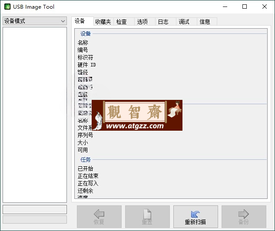The image size is (275, 231).
Task: Click the 路径 label
Action: coord(83,72)
